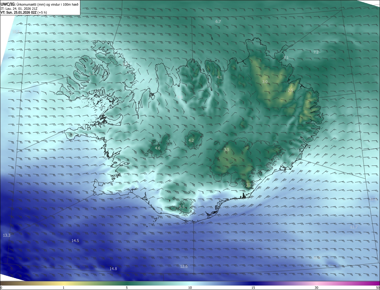Click the 10 tick on the color scale

tap(190, 288)
